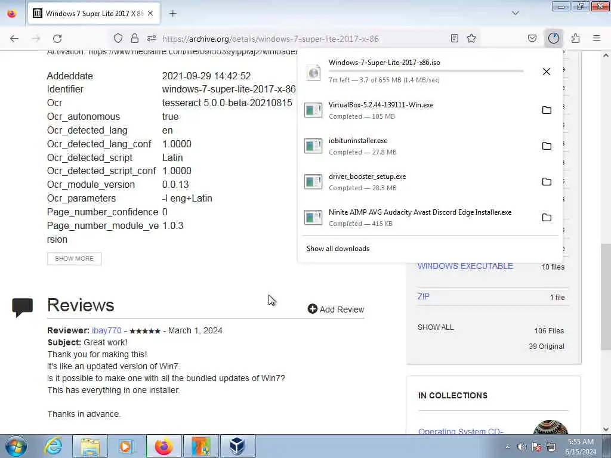This screenshot has width=611, height=458.
Task: Open the Windows Start menu
Action: (16, 446)
